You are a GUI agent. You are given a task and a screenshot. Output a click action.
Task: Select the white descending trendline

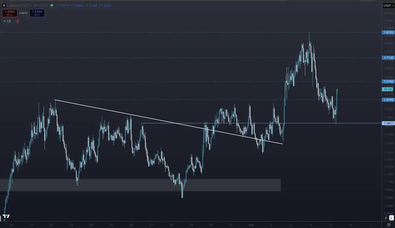[169, 122]
